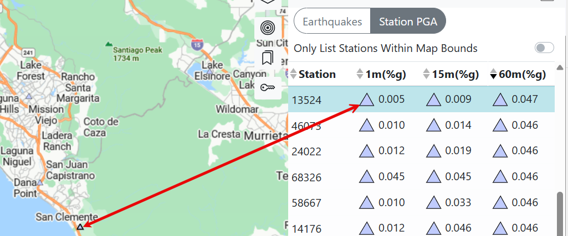Select the Station PGA tab
The height and width of the screenshot is (236, 568).
(408, 22)
